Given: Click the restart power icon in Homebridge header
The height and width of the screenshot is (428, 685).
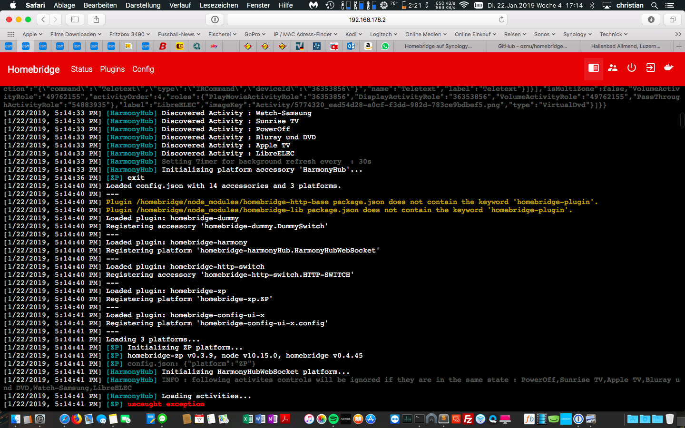Looking at the screenshot, I should [631, 68].
